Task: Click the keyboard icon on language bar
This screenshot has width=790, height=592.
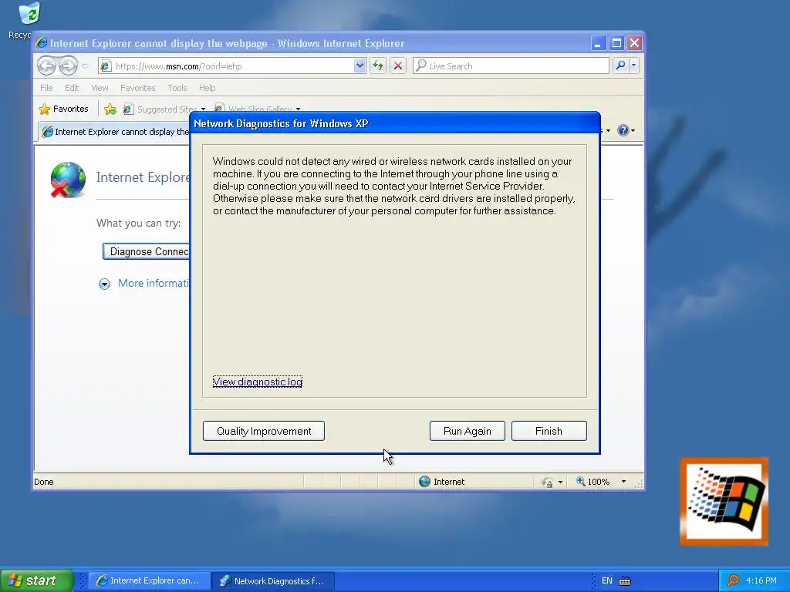Action: tap(625, 581)
